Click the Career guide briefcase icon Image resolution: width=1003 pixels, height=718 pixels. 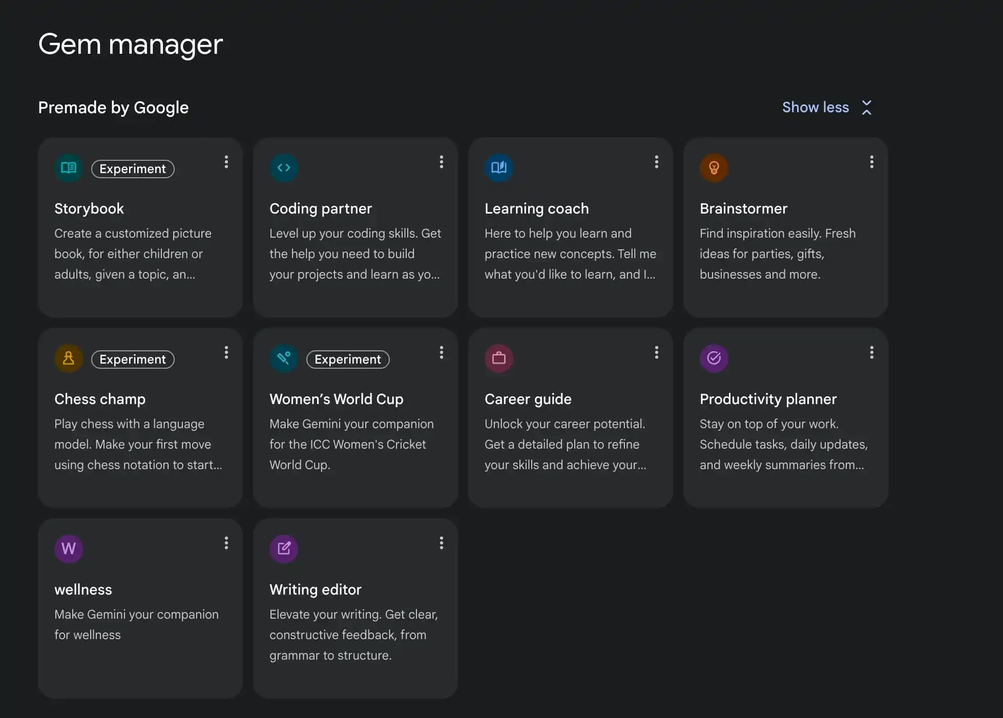click(x=499, y=358)
